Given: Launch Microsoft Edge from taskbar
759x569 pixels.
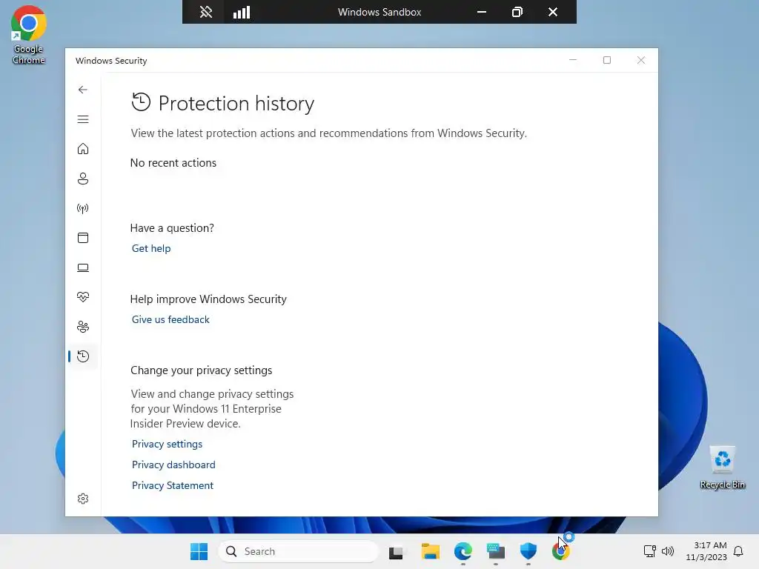Looking at the screenshot, I should point(463,551).
